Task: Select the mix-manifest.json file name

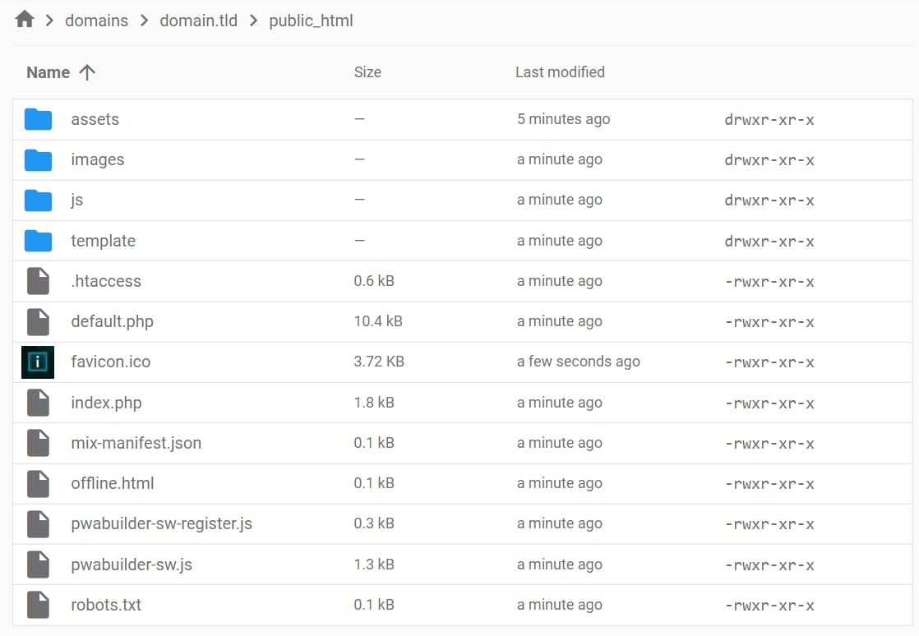Action: pyautogui.click(x=136, y=443)
